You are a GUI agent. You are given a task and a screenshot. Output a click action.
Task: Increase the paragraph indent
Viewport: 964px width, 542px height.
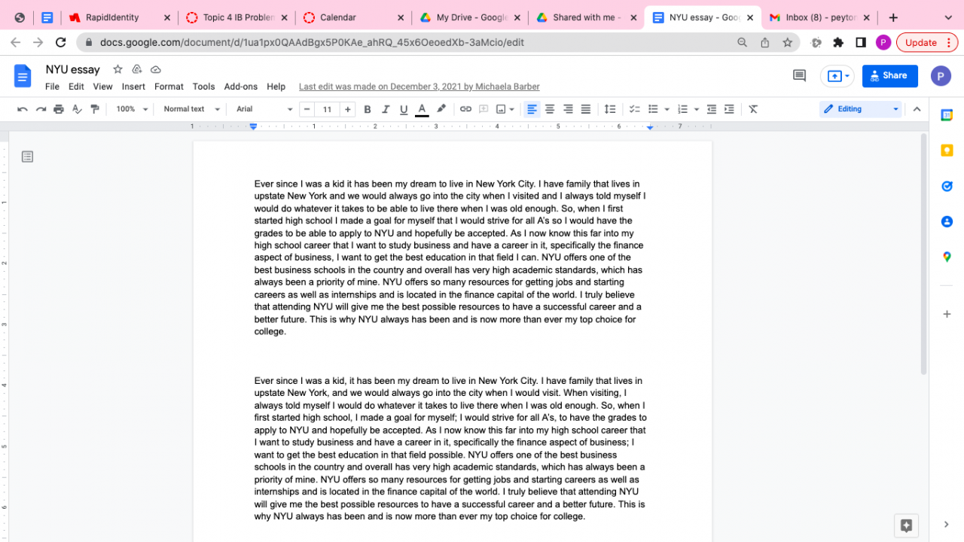pos(729,109)
